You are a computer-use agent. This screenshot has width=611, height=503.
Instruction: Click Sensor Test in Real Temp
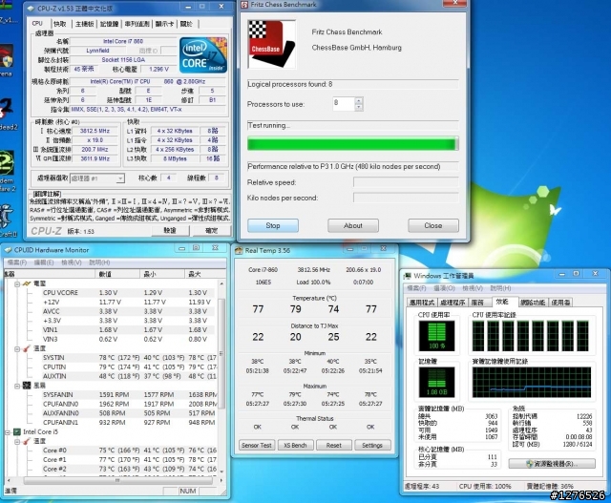click(257, 445)
